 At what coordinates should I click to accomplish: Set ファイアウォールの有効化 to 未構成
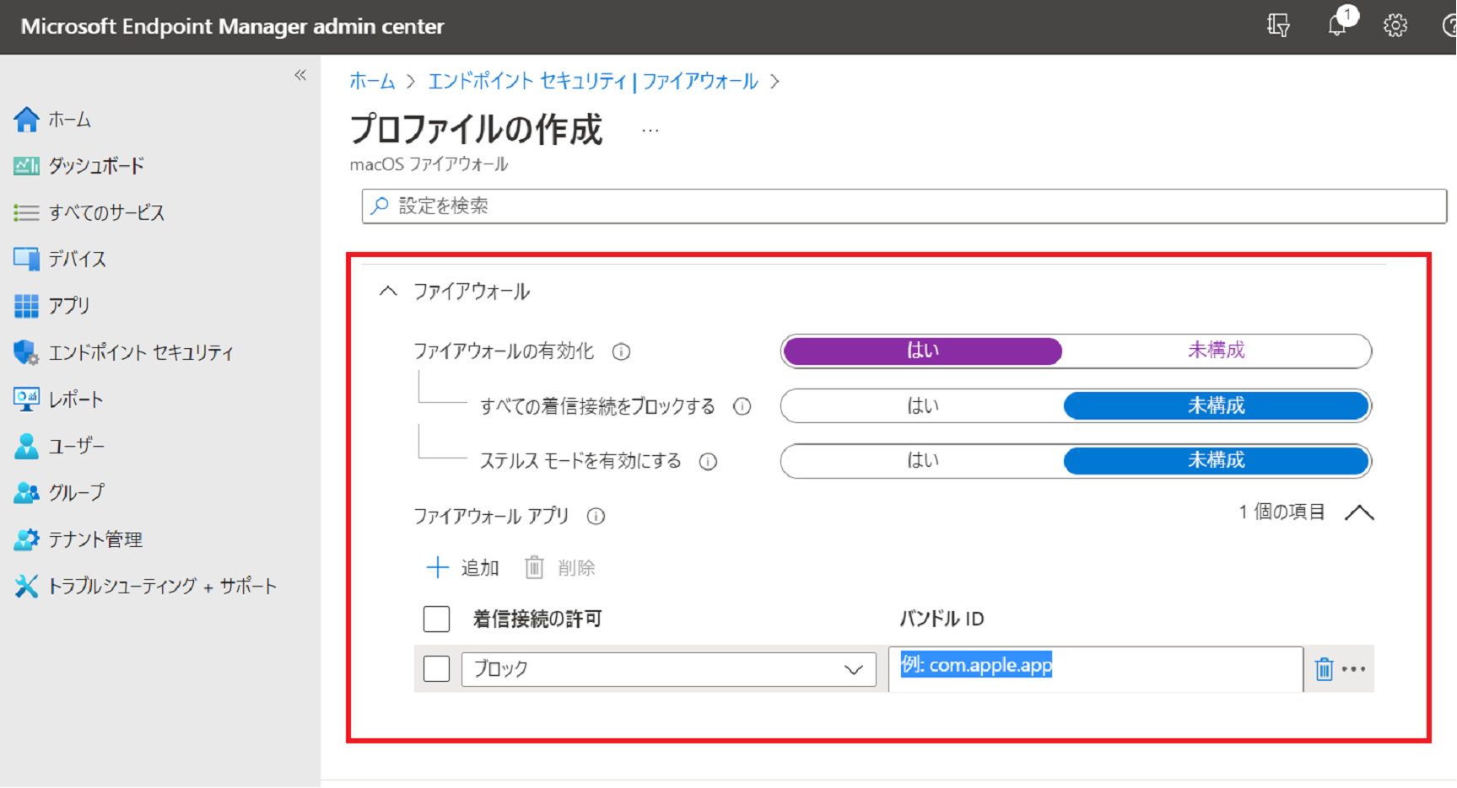[x=1216, y=351]
